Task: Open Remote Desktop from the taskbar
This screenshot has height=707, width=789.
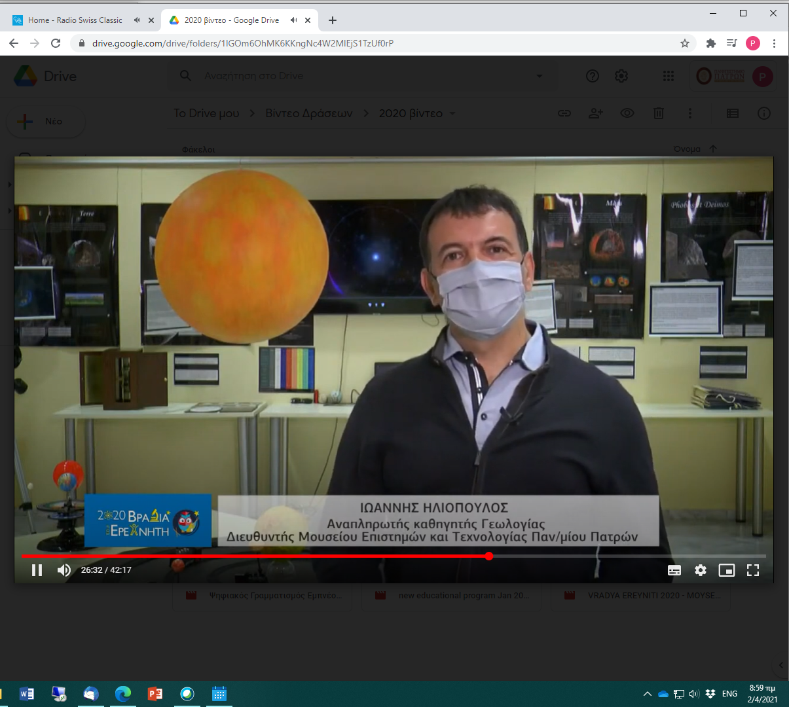Action: tap(59, 694)
